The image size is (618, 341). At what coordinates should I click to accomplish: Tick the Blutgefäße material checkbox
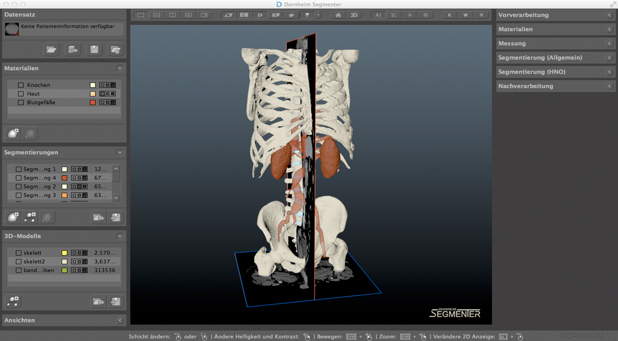(x=20, y=102)
